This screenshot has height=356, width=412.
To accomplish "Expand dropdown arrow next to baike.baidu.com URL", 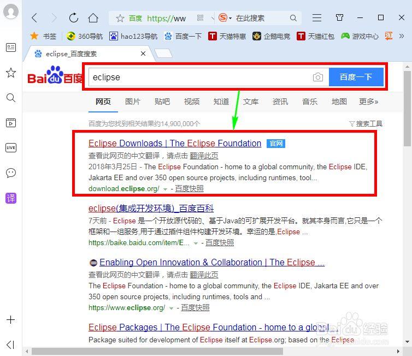I will tap(196, 244).
